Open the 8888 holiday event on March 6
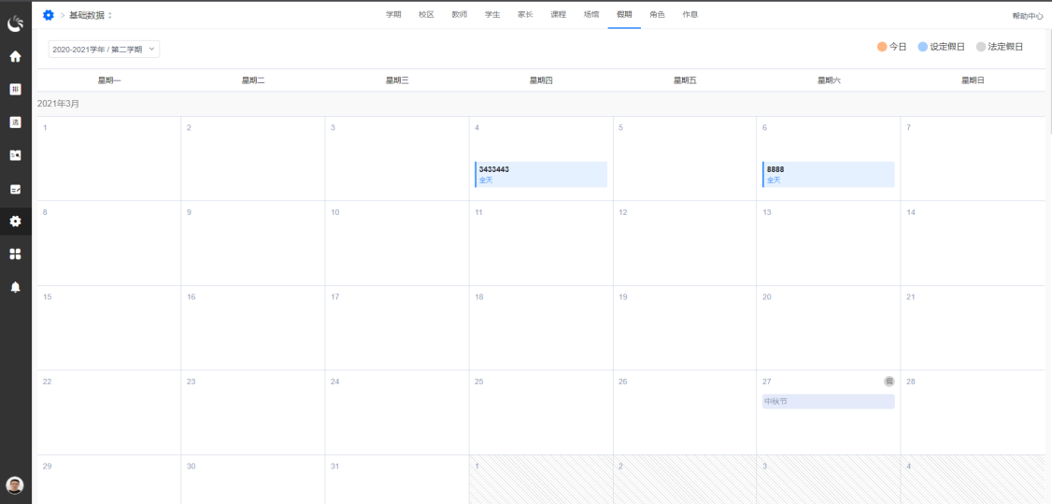 (829, 174)
